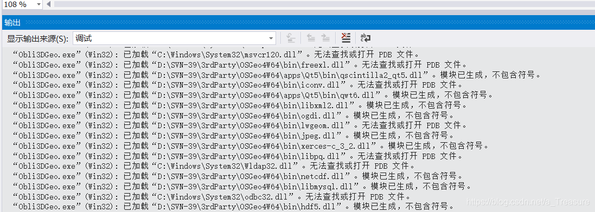
Task: Select the output line loading jpeg.dll
Action: click(x=234, y=136)
